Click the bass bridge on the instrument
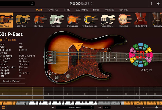Screen dimensions: 162x110 pyautogui.click(x=51, y=57)
